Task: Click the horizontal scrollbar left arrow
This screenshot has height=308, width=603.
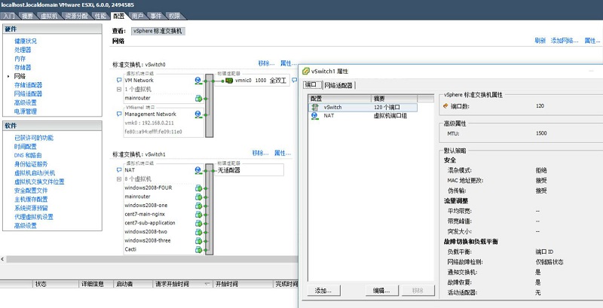Action: click(x=2, y=259)
